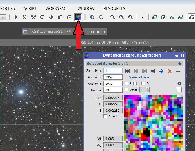Select the Dynamic Background Extraction toolbar icon

pos(78,17)
